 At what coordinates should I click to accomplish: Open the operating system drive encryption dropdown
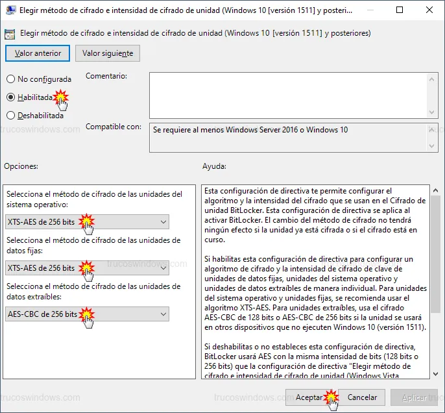click(87, 222)
